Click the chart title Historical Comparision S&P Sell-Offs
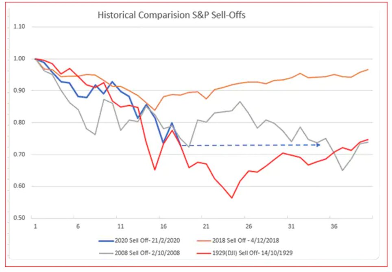The height and width of the screenshot is (272, 392). tap(172, 15)
